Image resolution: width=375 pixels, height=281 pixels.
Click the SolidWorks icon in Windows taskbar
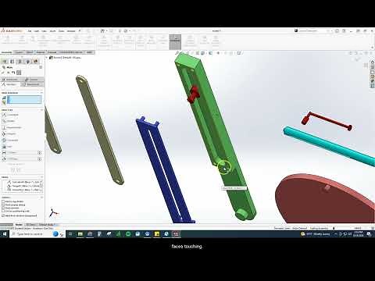click(176, 234)
